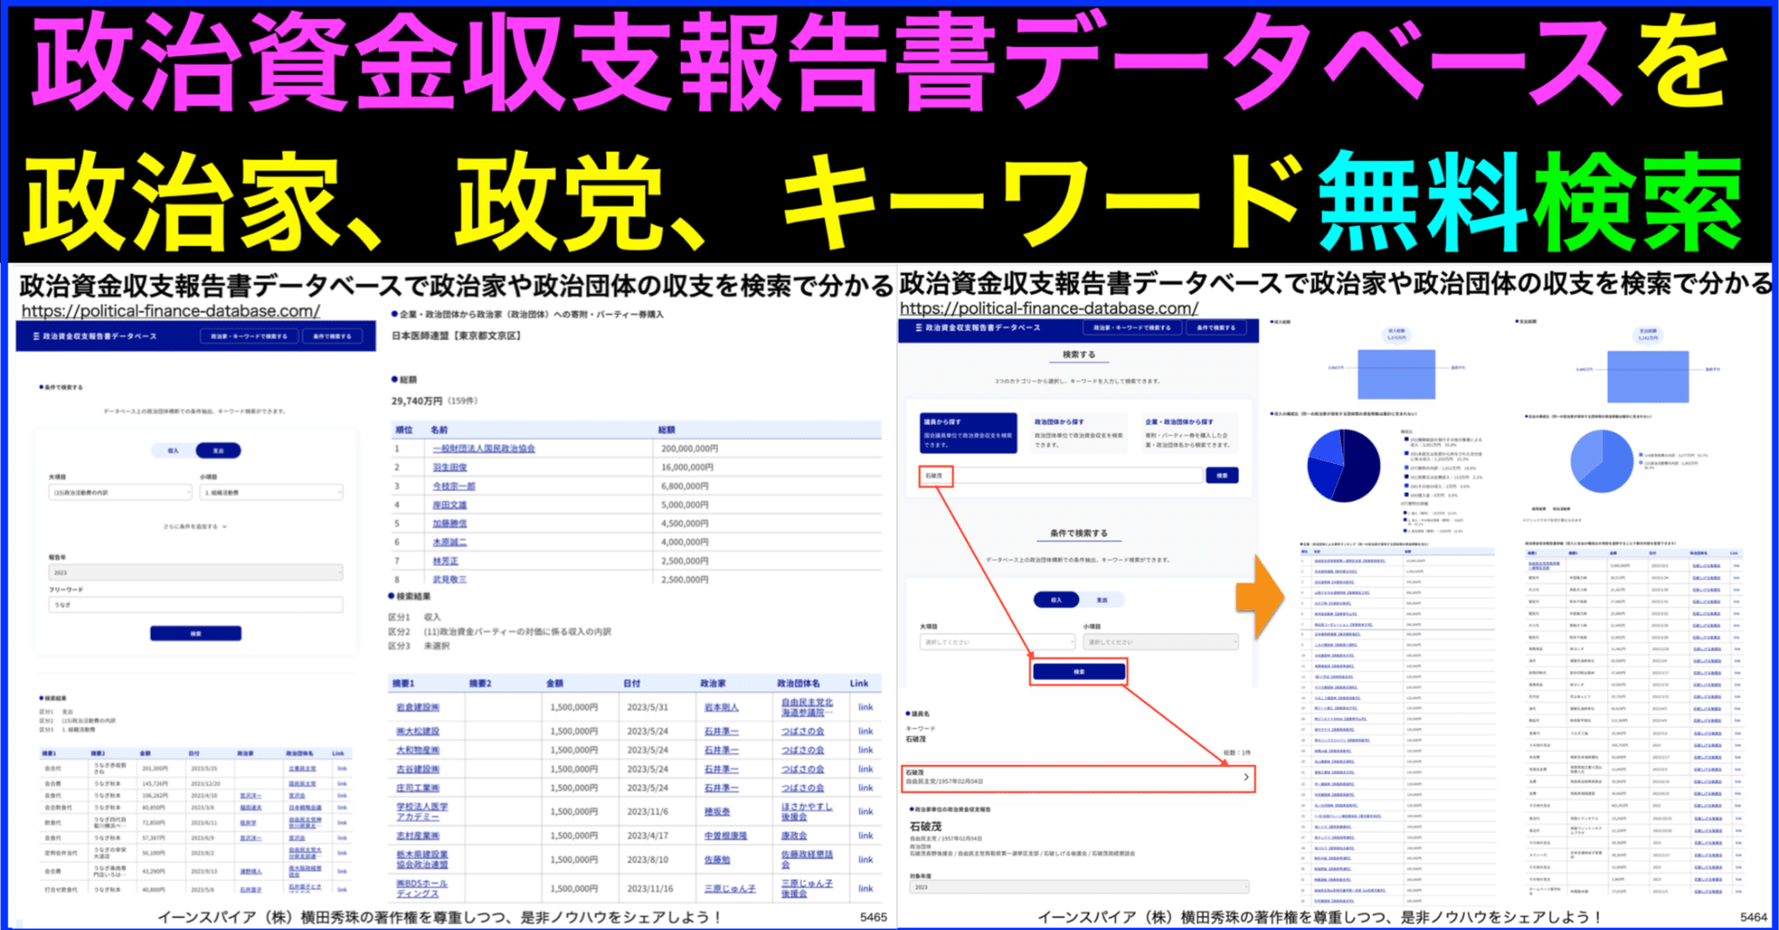Click link cell in 2023/11/16 row
This screenshot has height=930, width=1779.
point(865,888)
